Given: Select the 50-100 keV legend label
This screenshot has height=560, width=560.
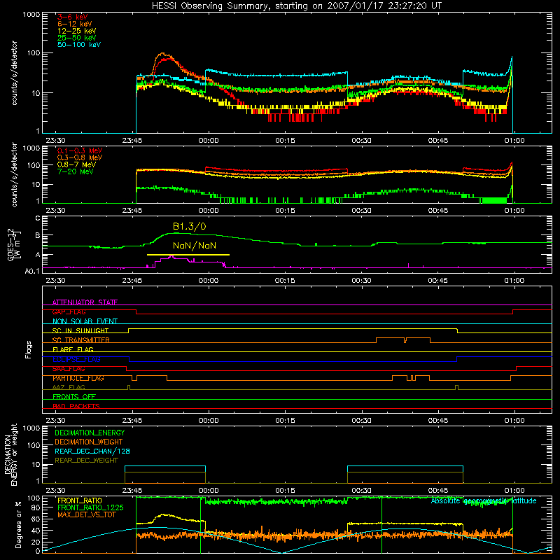Looking at the screenshot, I should [x=79, y=45].
